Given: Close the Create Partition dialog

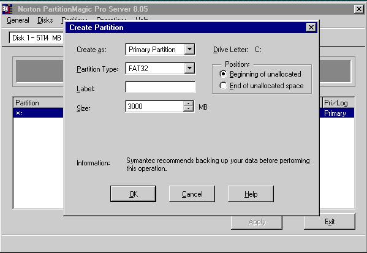Looking at the screenshot, I should point(311,28).
